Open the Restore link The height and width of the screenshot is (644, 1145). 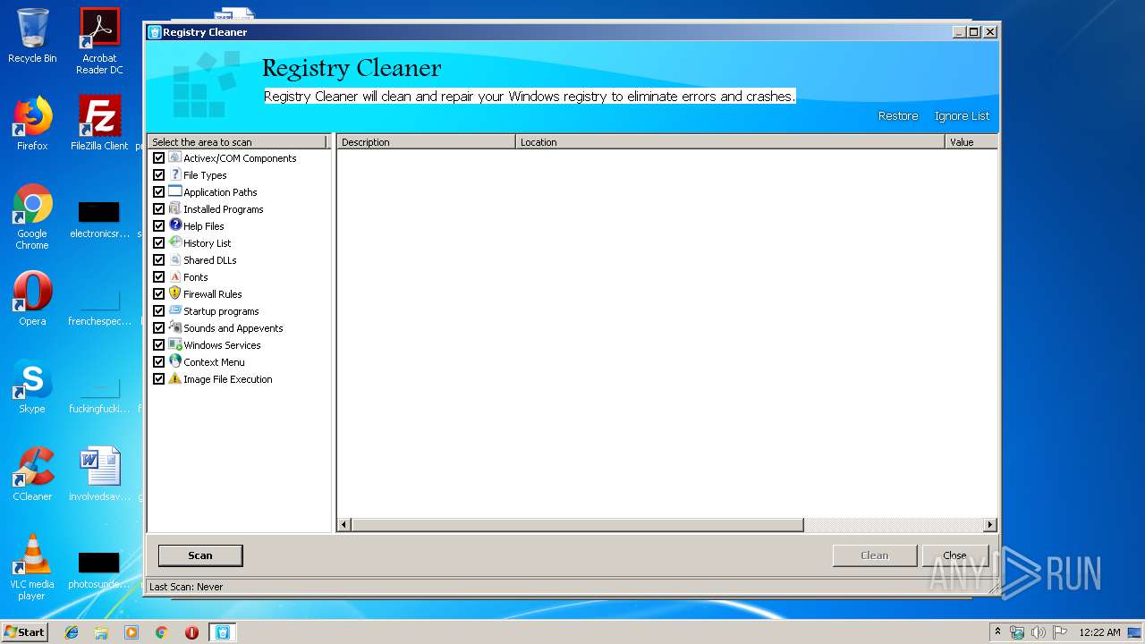point(898,116)
